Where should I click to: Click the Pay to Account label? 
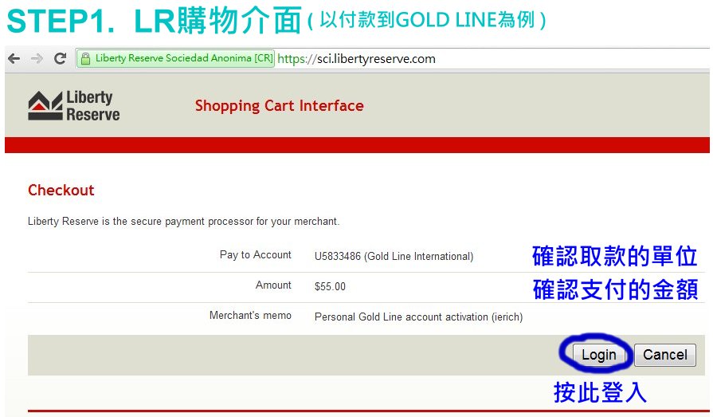pos(255,255)
